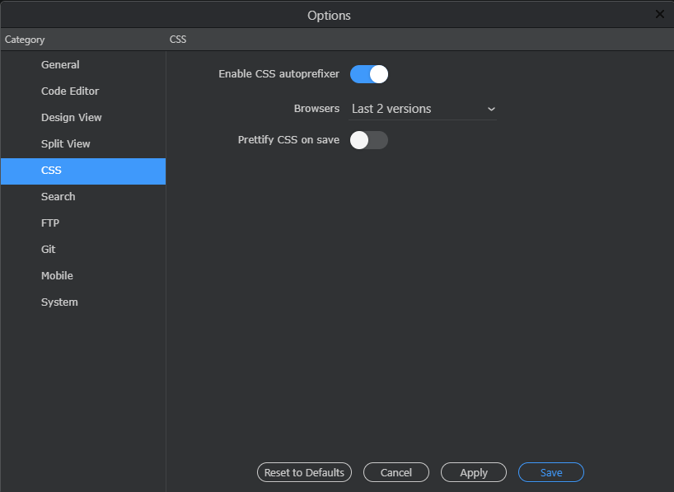Apply the current settings
This screenshot has height=492, width=674.
click(x=474, y=472)
